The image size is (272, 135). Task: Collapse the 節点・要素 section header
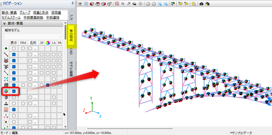pos(32,23)
